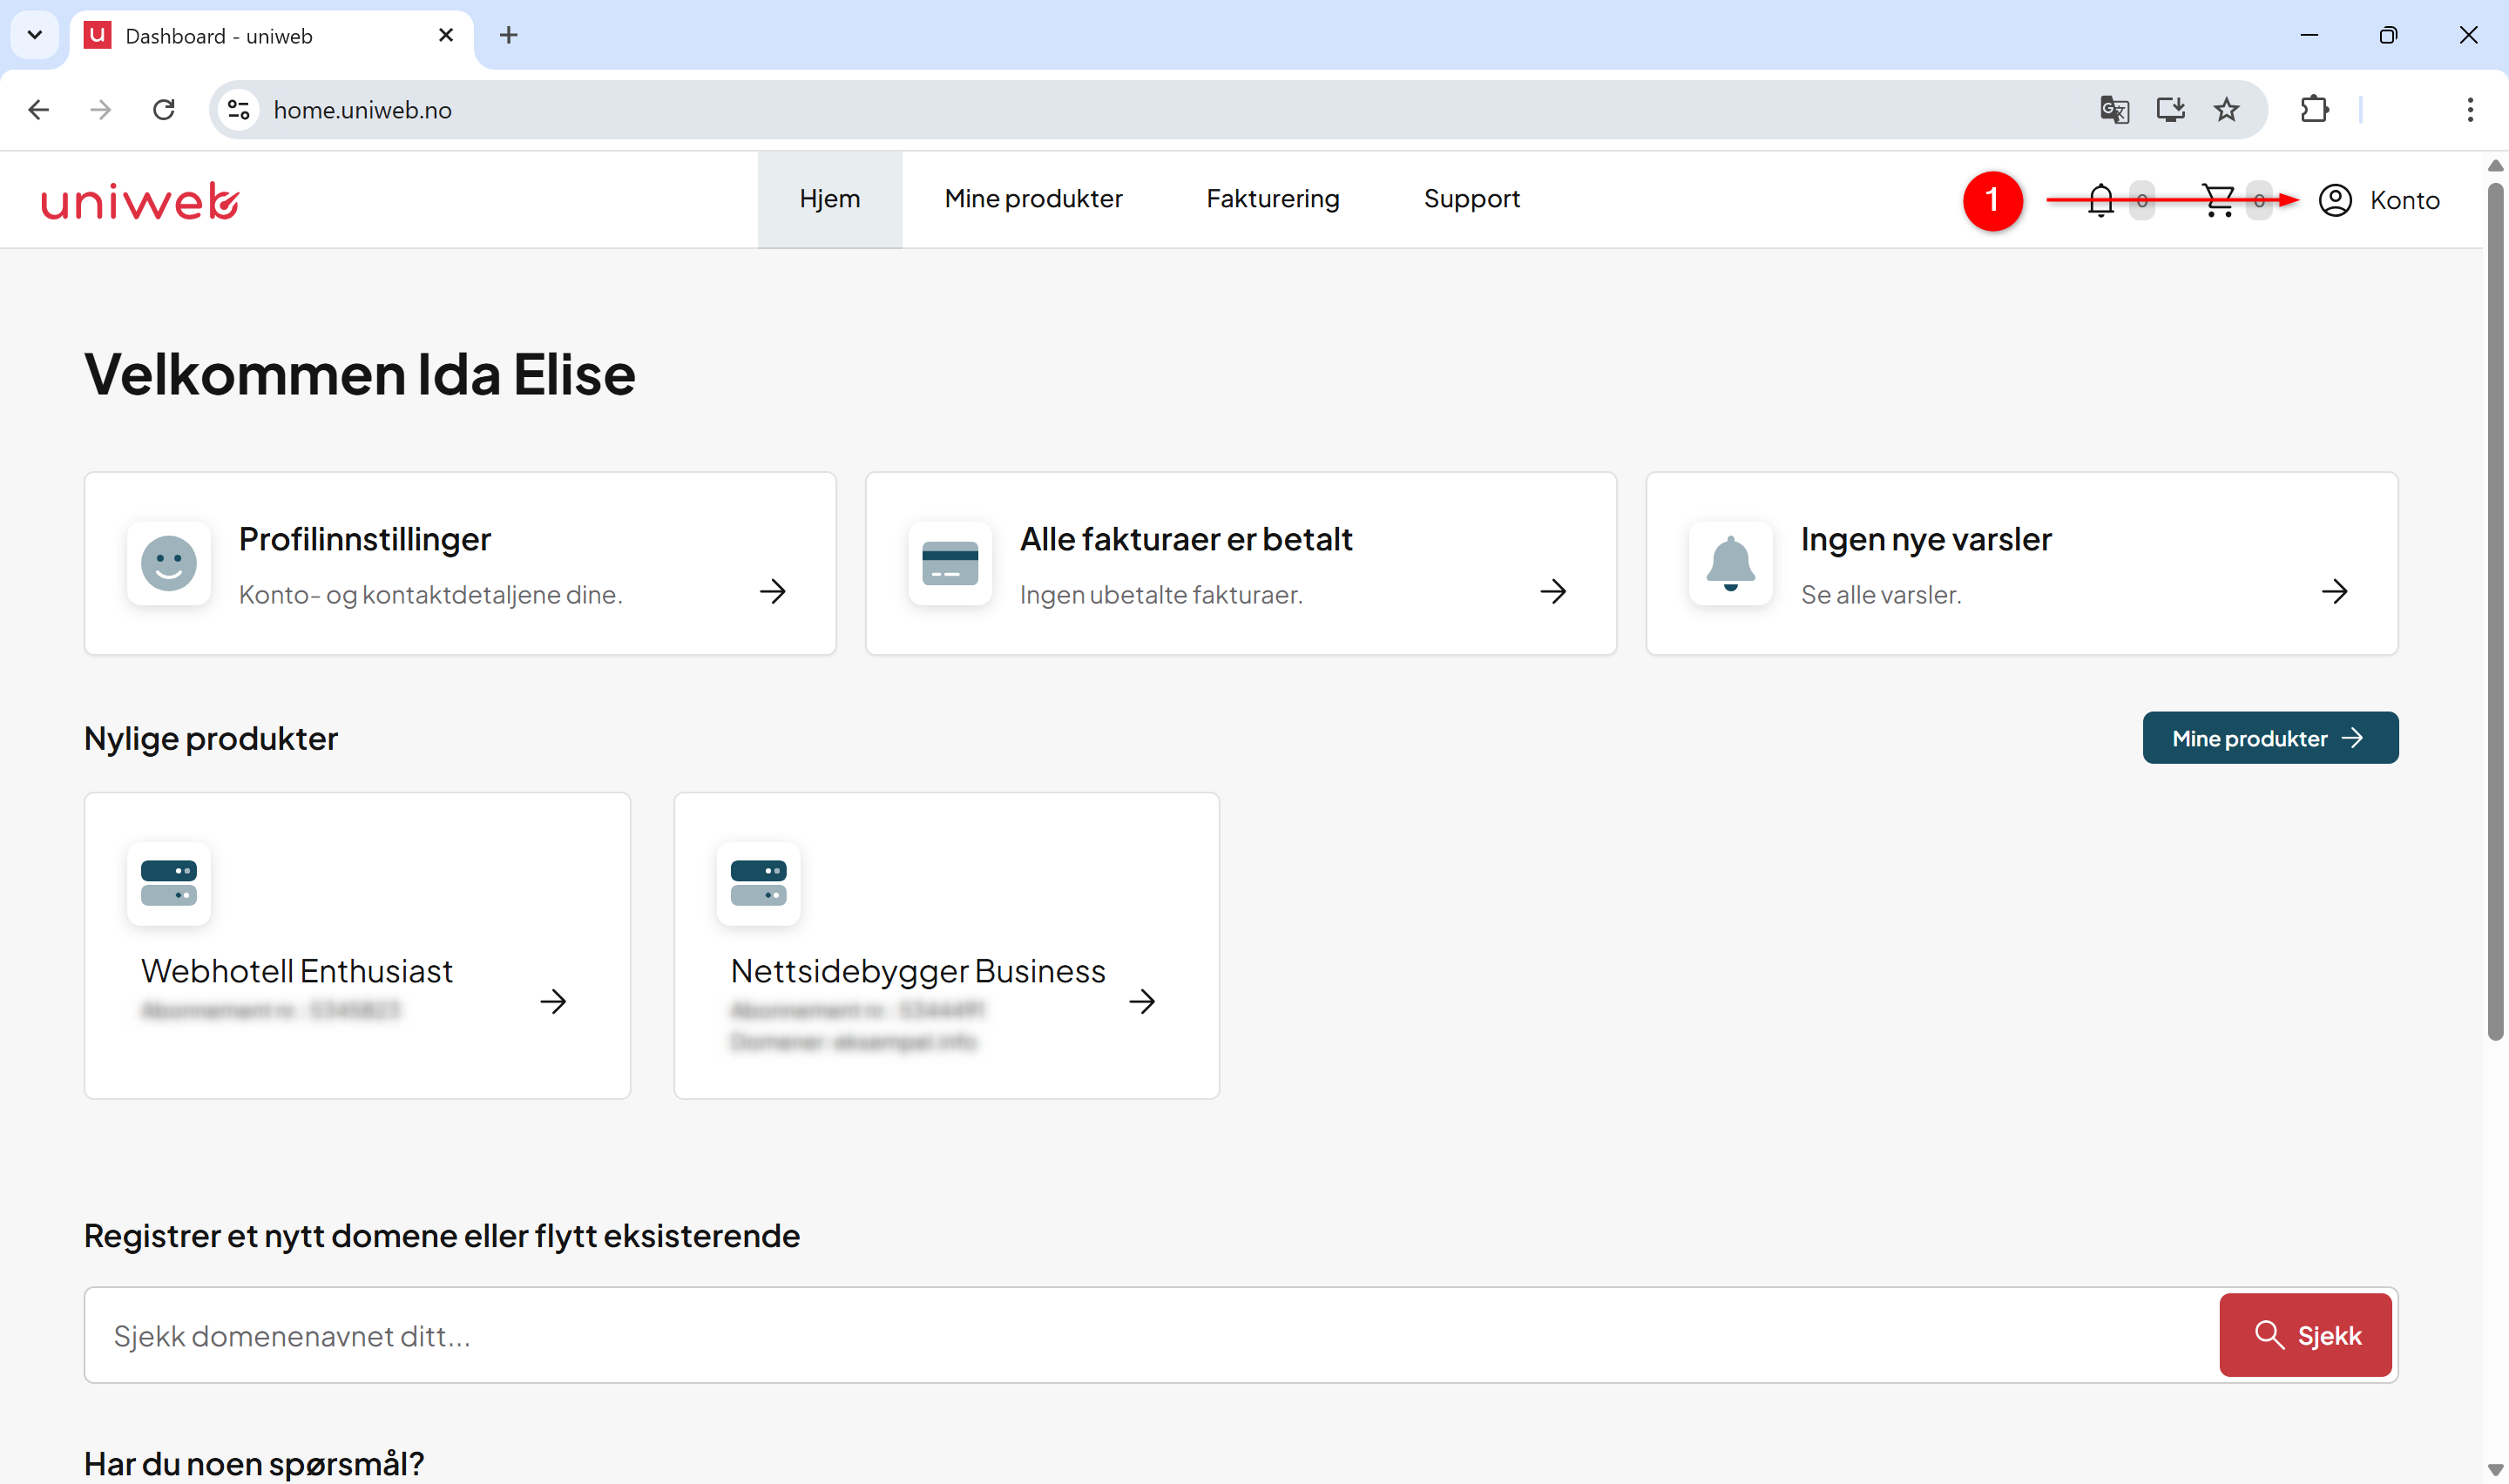The height and width of the screenshot is (1484, 2509).
Task: Click the address bar URL home.uniweb.no
Action: click(362, 110)
